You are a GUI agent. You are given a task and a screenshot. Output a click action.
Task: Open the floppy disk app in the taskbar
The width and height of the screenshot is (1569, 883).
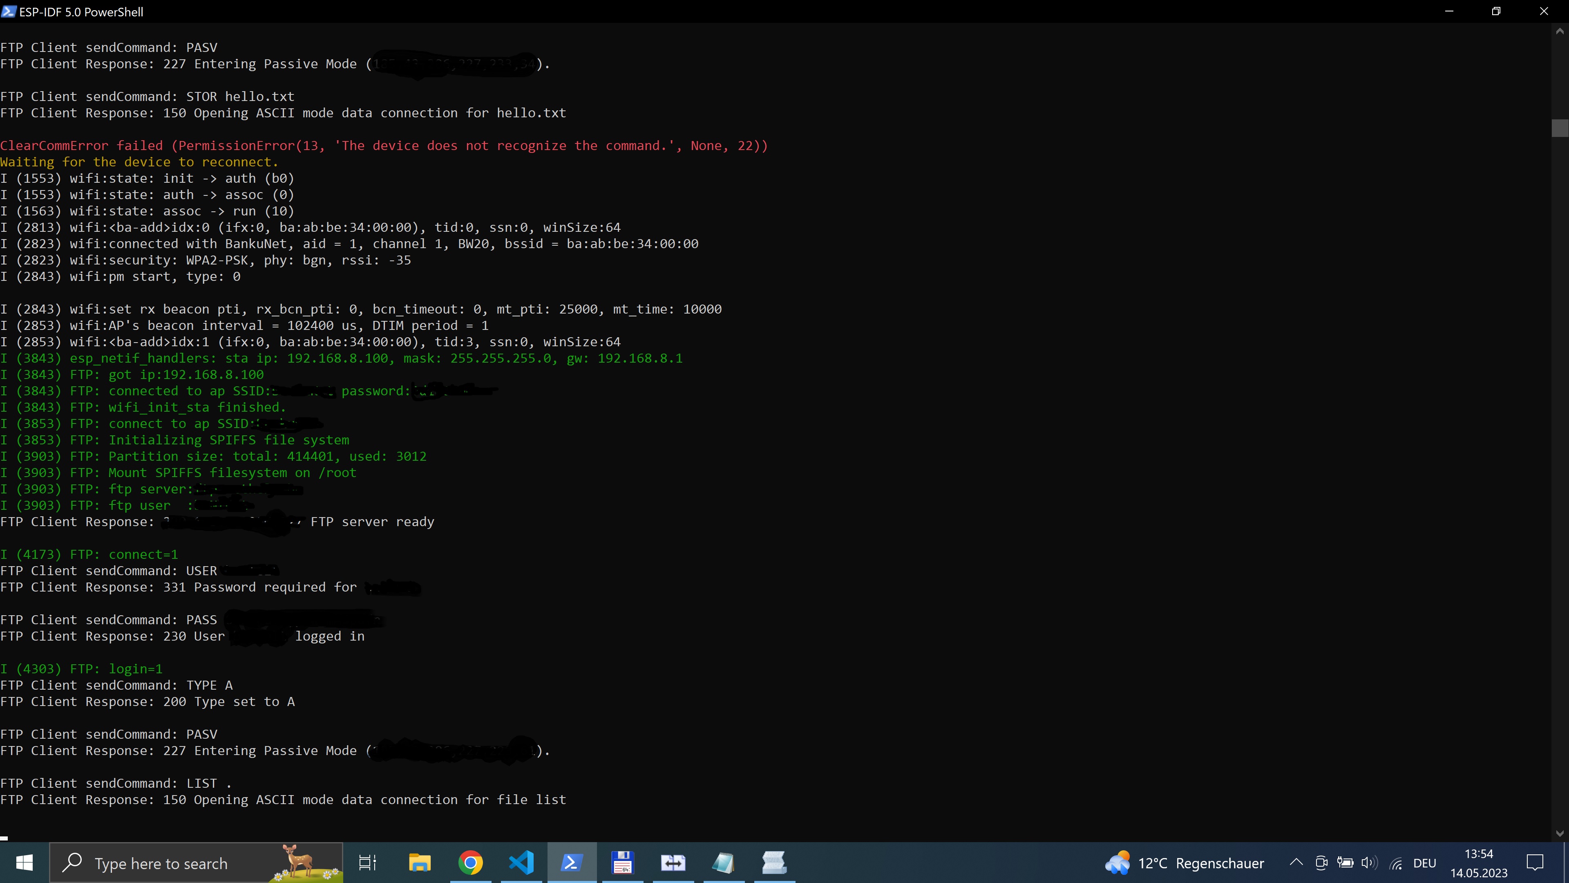[x=622, y=863]
